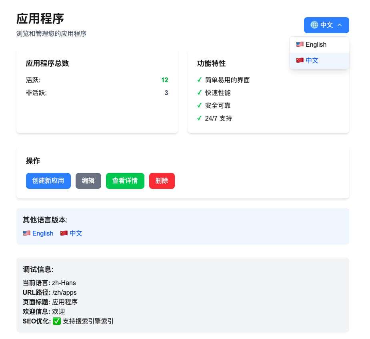
Task: Click the 非活跃: label
Action: [36, 93]
